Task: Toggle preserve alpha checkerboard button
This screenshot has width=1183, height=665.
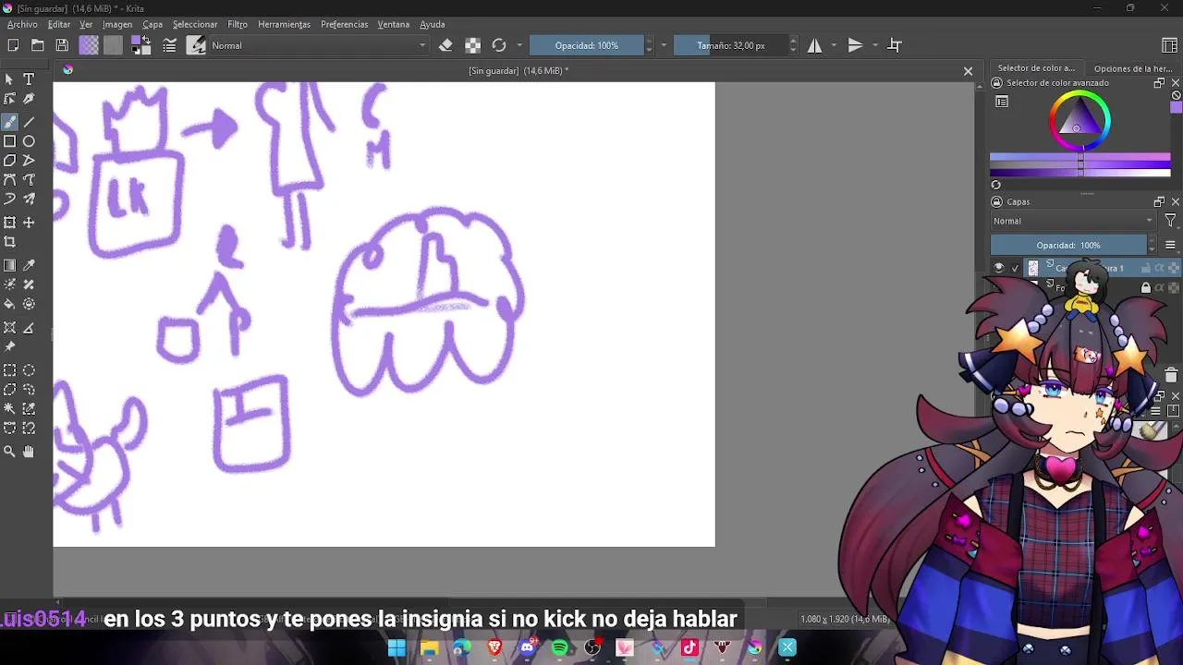Action: click(x=472, y=45)
